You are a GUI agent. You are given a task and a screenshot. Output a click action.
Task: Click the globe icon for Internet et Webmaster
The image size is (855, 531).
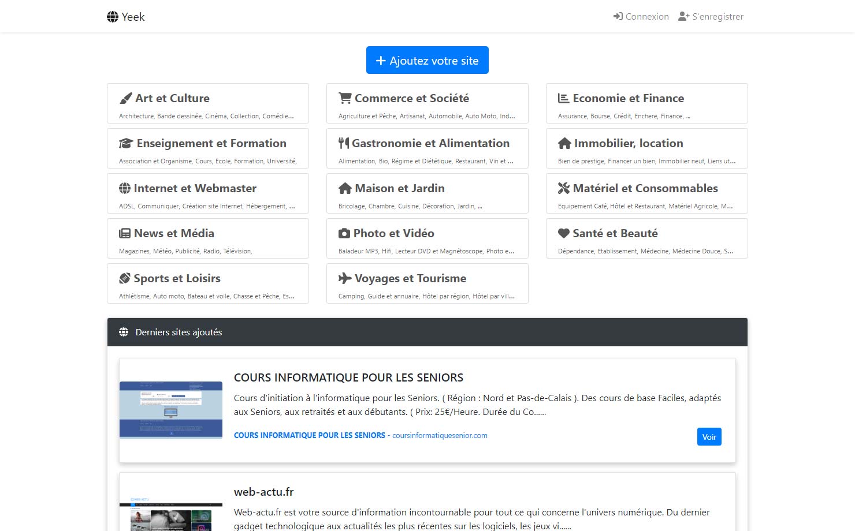pos(125,189)
